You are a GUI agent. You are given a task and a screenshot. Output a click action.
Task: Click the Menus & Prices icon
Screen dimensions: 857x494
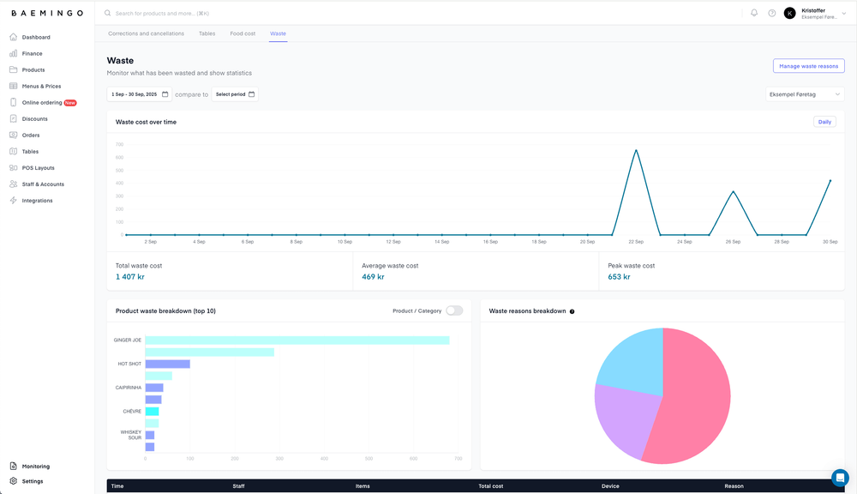tap(12, 86)
